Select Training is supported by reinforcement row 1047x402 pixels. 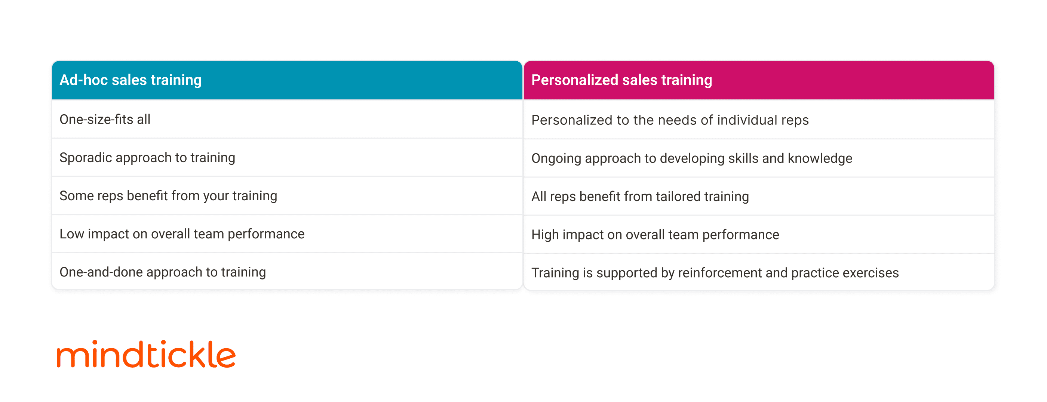715,273
